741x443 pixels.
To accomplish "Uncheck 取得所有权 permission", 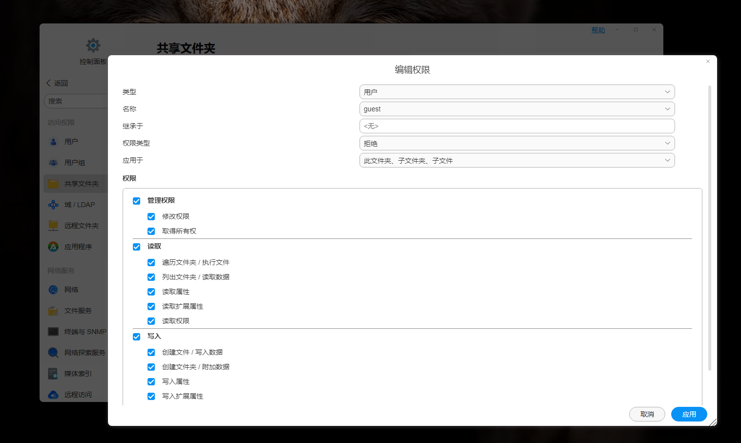I will 151,231.
